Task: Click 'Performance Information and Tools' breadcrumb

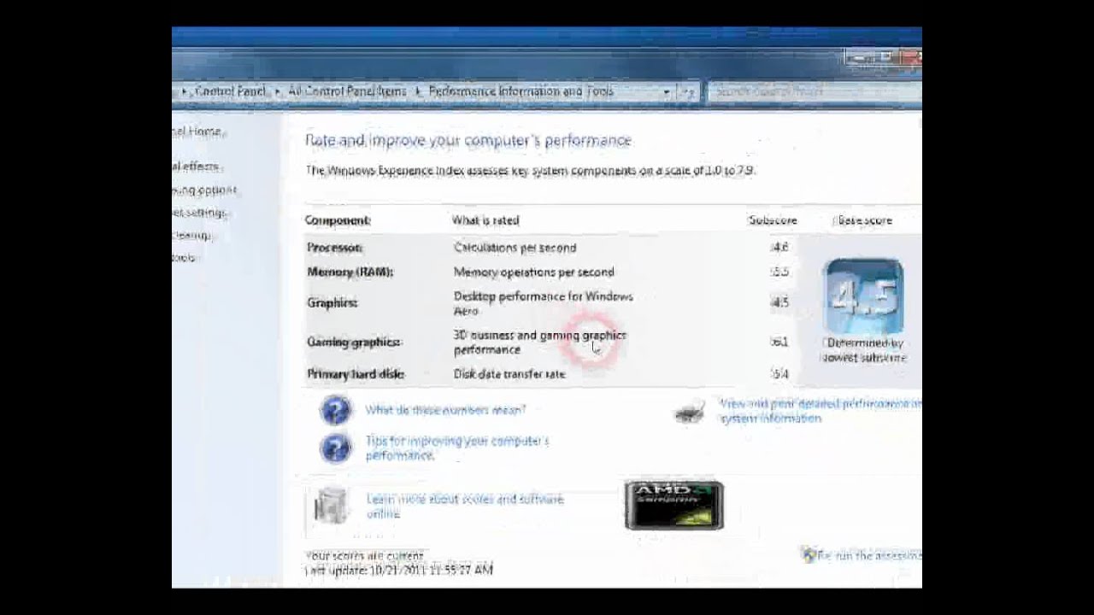Action: [x=521, y=91]
